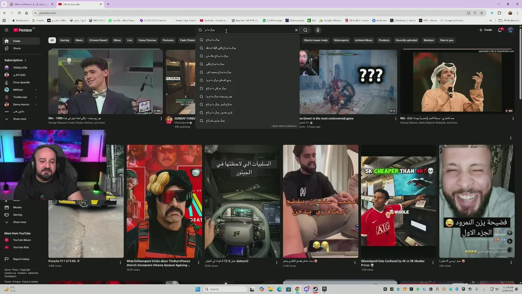Open the IShowSpeed live channel avatar
The height and width of the screenshot is (294, 522).
pos(169,120)
